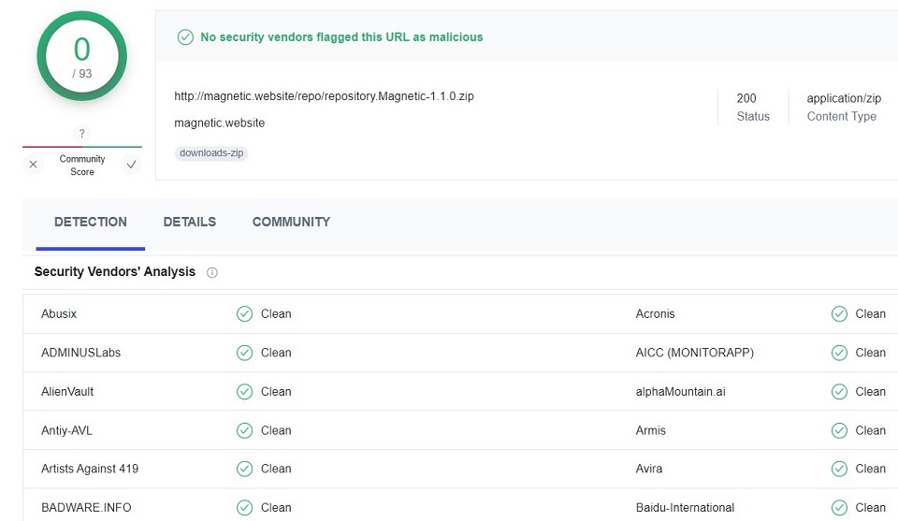The image size is (898, 521).
Task: Click the Artists Against 419 vendor name
Action: (x=90, y=469)
